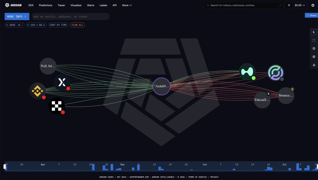Open the ARKHAM INTELLIGENCE footer link
318x180 pixels.
pyautogui.click(x=163, y=177)
